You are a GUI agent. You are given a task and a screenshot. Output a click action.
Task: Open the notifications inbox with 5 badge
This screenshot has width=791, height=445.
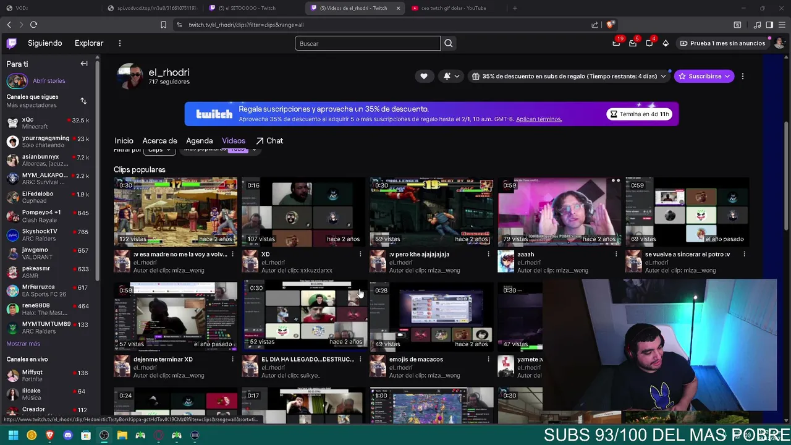click(633, 43)
